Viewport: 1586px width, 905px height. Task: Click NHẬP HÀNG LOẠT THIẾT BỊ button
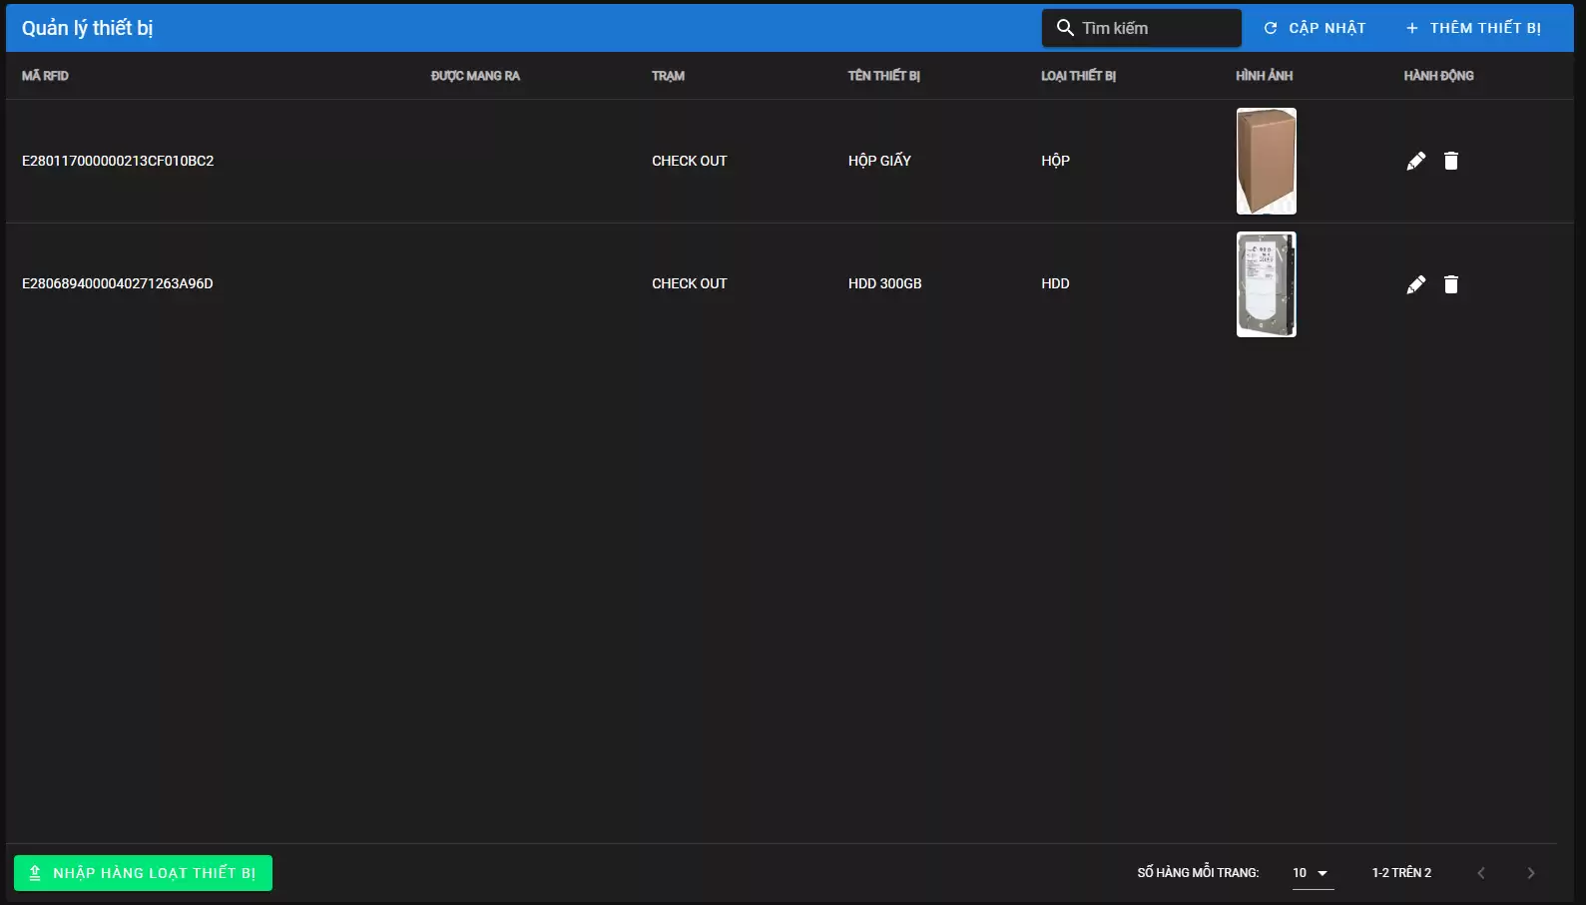point(143,873)
